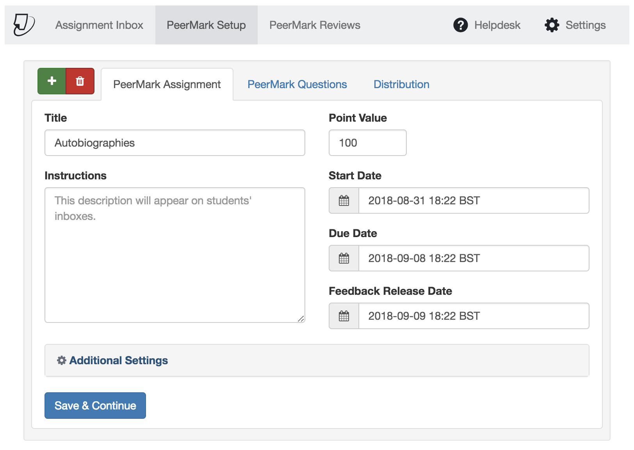
Task: Delete the PeerMark assignment with trash button
Action: [x=80, y=81]
